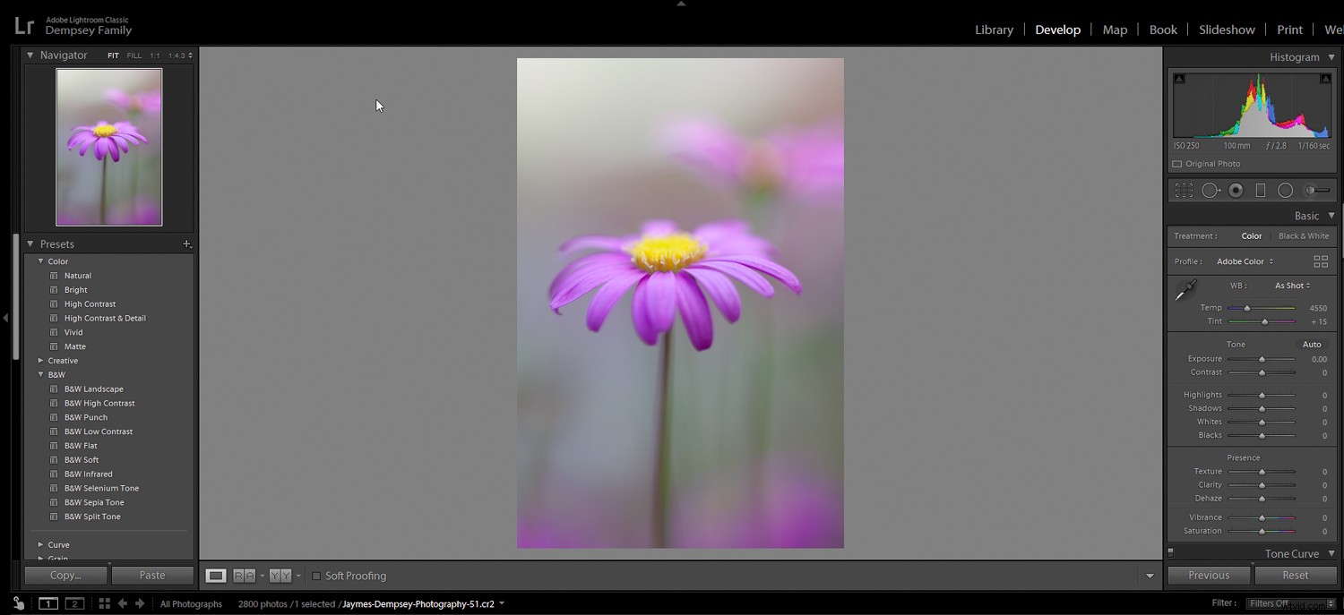Open the profile browser grid icon
1344x615 pixels.
[1322, 261]
